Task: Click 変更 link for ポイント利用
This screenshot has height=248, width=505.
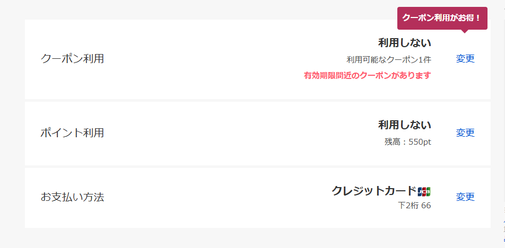Action: [465, 132]
